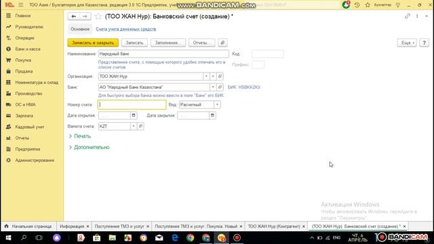Viewport: 434px width, 244px height.
Task: Open the help question mark button
Action: tap(424, 43)
